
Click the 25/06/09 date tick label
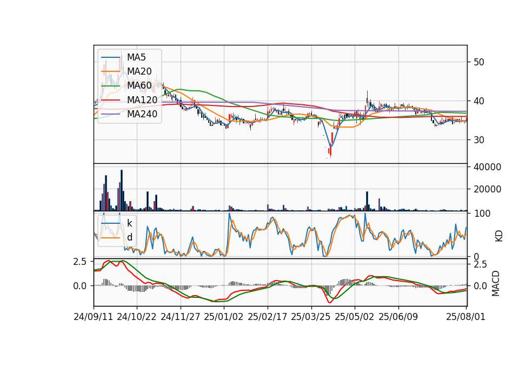click(398, 317)
